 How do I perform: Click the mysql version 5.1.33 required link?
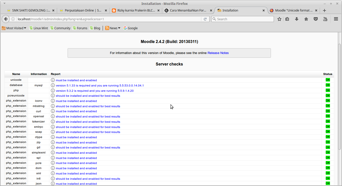coord(100,85)
